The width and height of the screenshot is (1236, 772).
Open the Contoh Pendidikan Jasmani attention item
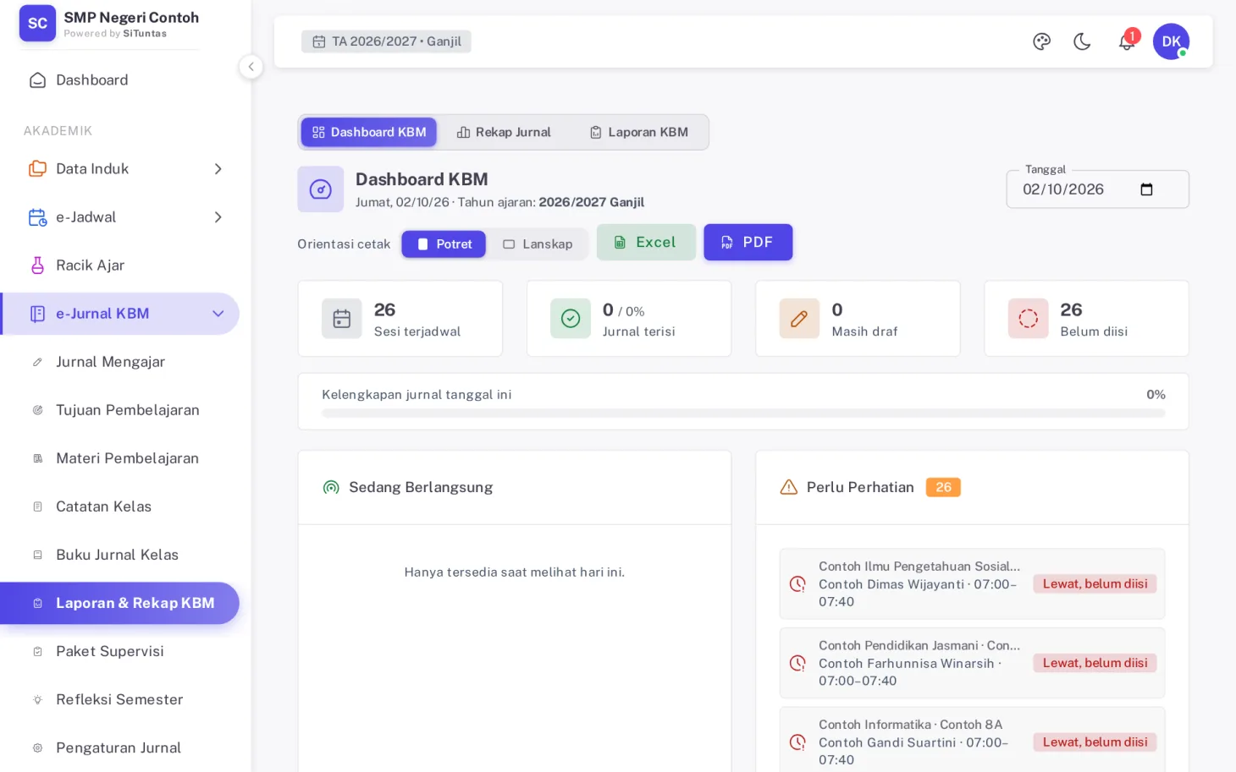click(x=972, y=664)
